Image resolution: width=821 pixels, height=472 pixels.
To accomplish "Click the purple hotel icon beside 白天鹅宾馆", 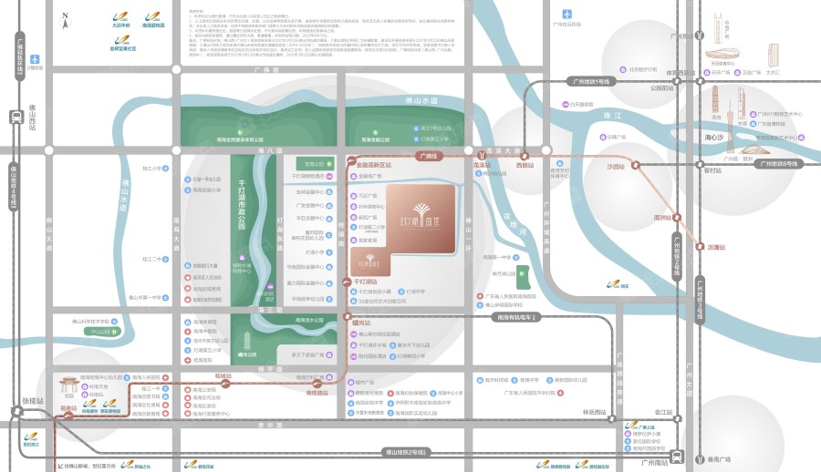I will [x=565, y=105].
